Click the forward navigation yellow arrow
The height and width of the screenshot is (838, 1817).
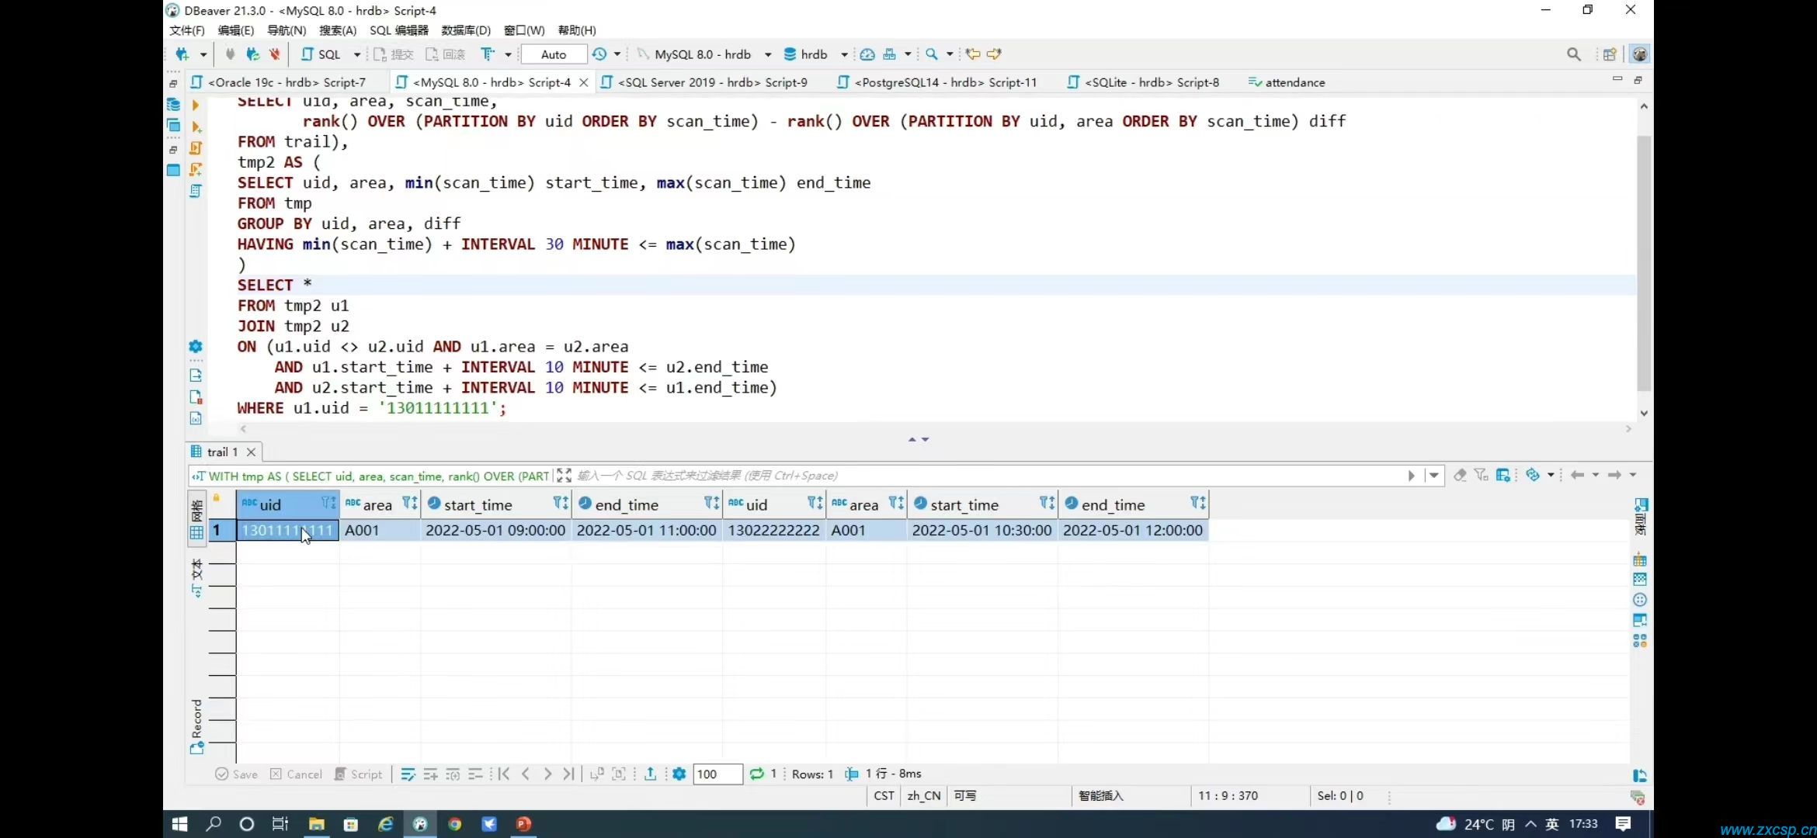coord(994,54)
